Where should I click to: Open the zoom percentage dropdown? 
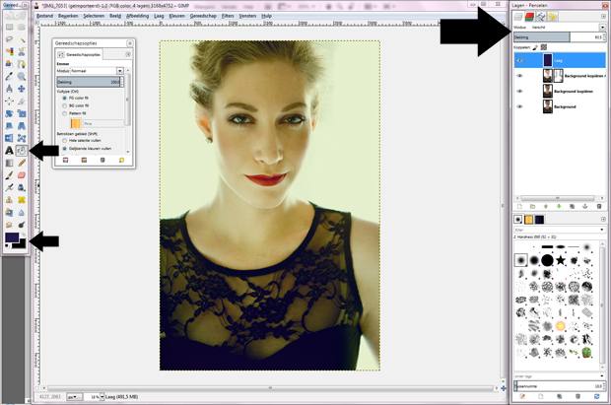(102, 397)
